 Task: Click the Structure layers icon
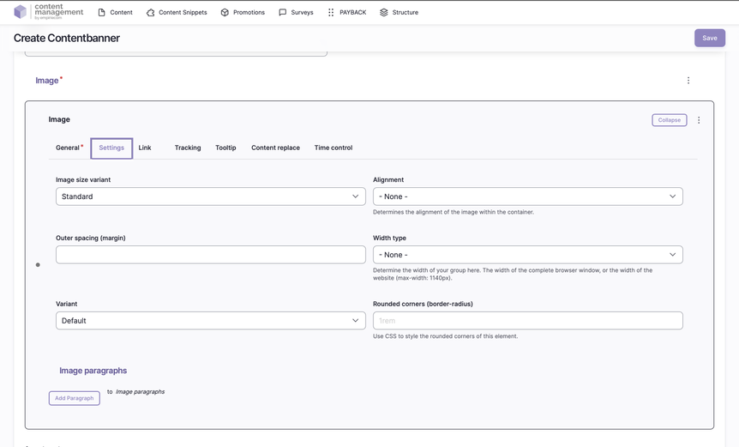point(384,13)
